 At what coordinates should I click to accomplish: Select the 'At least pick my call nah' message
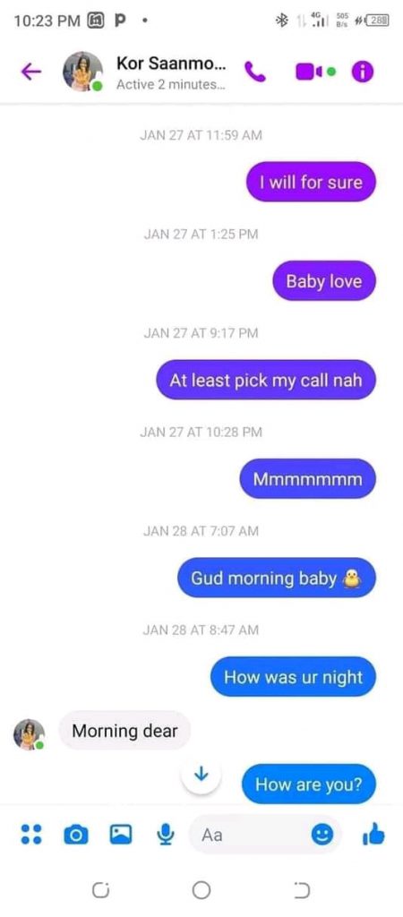click(x=266, y=380)
